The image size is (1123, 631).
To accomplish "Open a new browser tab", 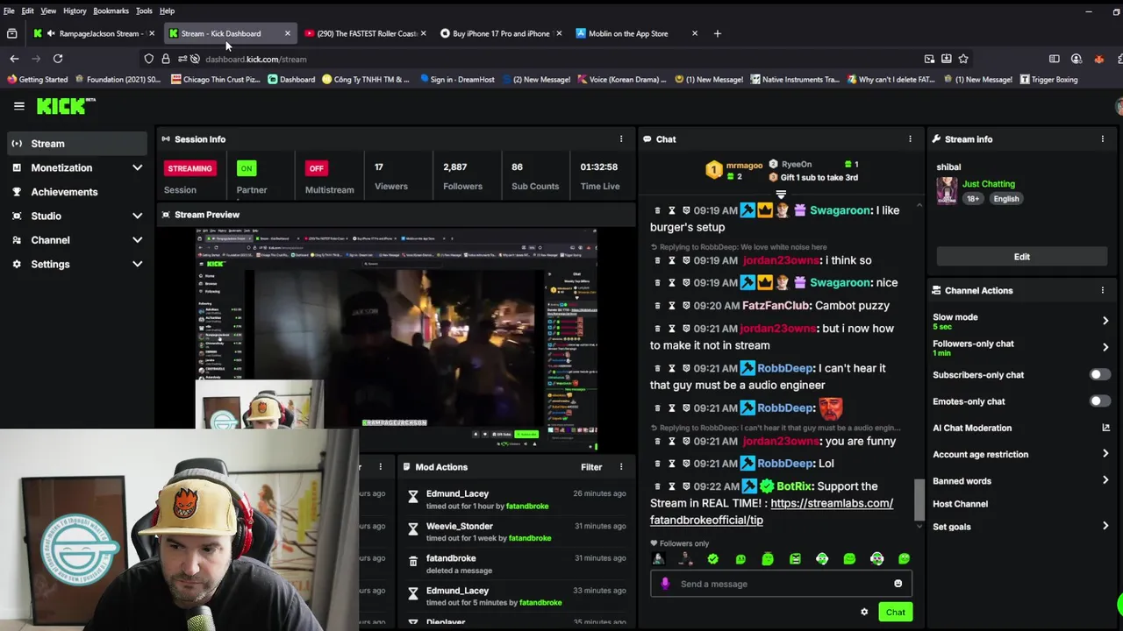I will (x=717, y=33).
